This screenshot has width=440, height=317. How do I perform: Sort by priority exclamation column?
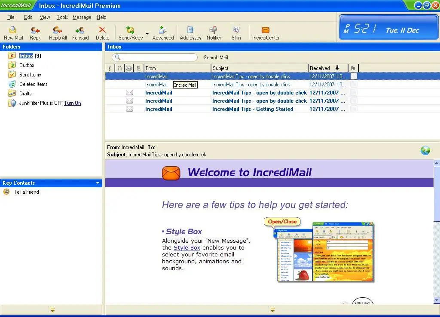click(x=110, y=68)
